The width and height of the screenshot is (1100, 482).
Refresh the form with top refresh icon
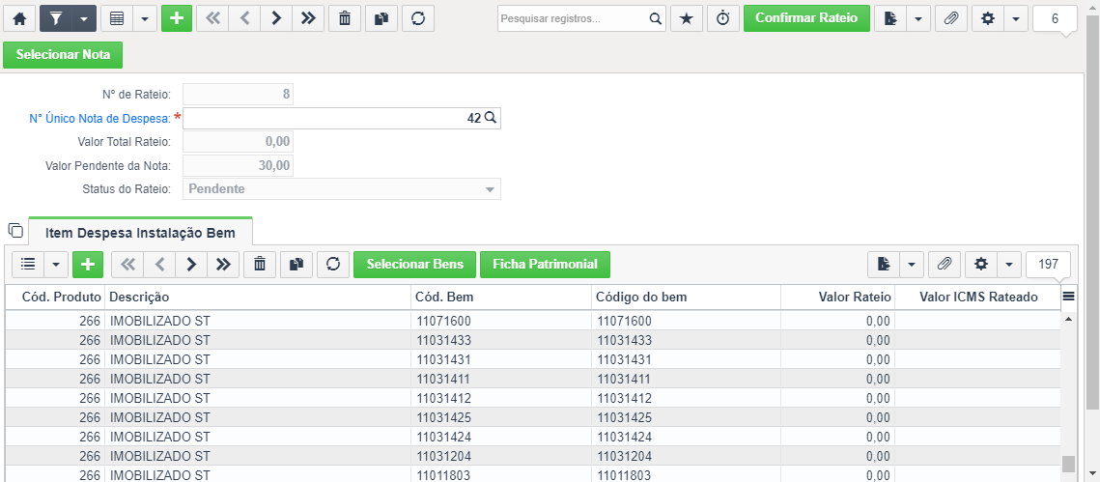click(x=418, y=18)
